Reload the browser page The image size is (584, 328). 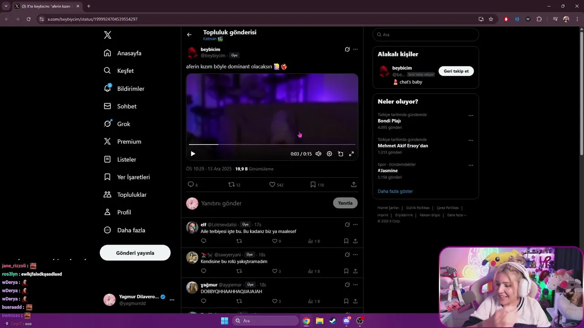[x=28, y=19]
